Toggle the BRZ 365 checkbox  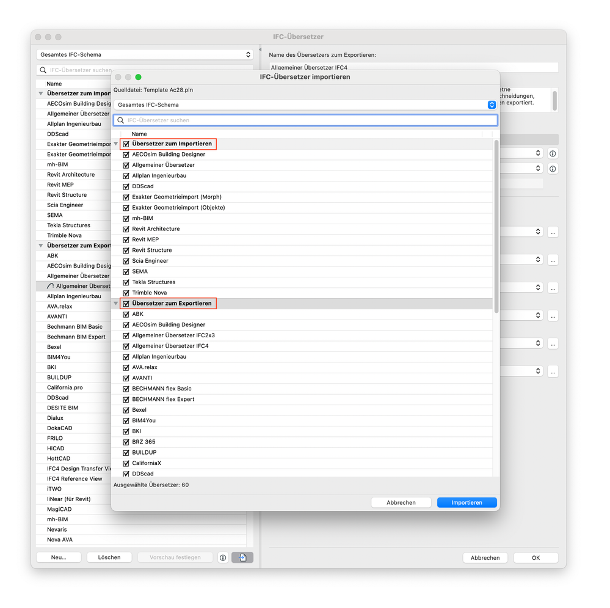tap(126, 442)
